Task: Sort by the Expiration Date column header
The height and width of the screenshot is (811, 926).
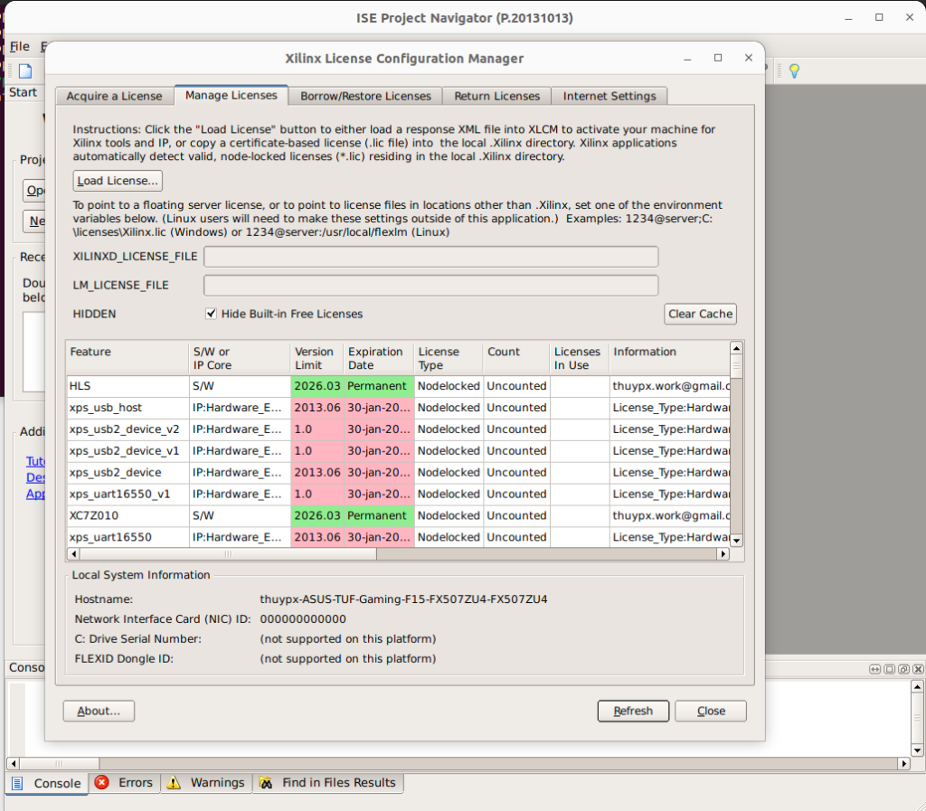Action: pos(380,358)
